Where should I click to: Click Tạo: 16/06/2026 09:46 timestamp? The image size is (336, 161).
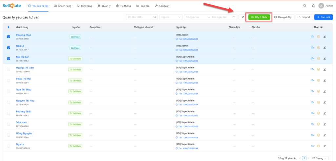[x=187, y=148]
